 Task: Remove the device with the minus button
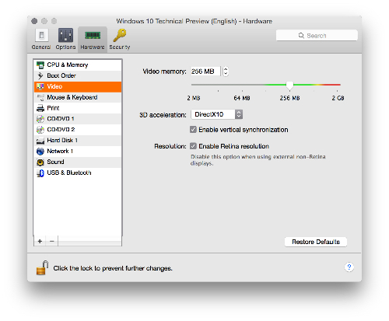point(52,241)
